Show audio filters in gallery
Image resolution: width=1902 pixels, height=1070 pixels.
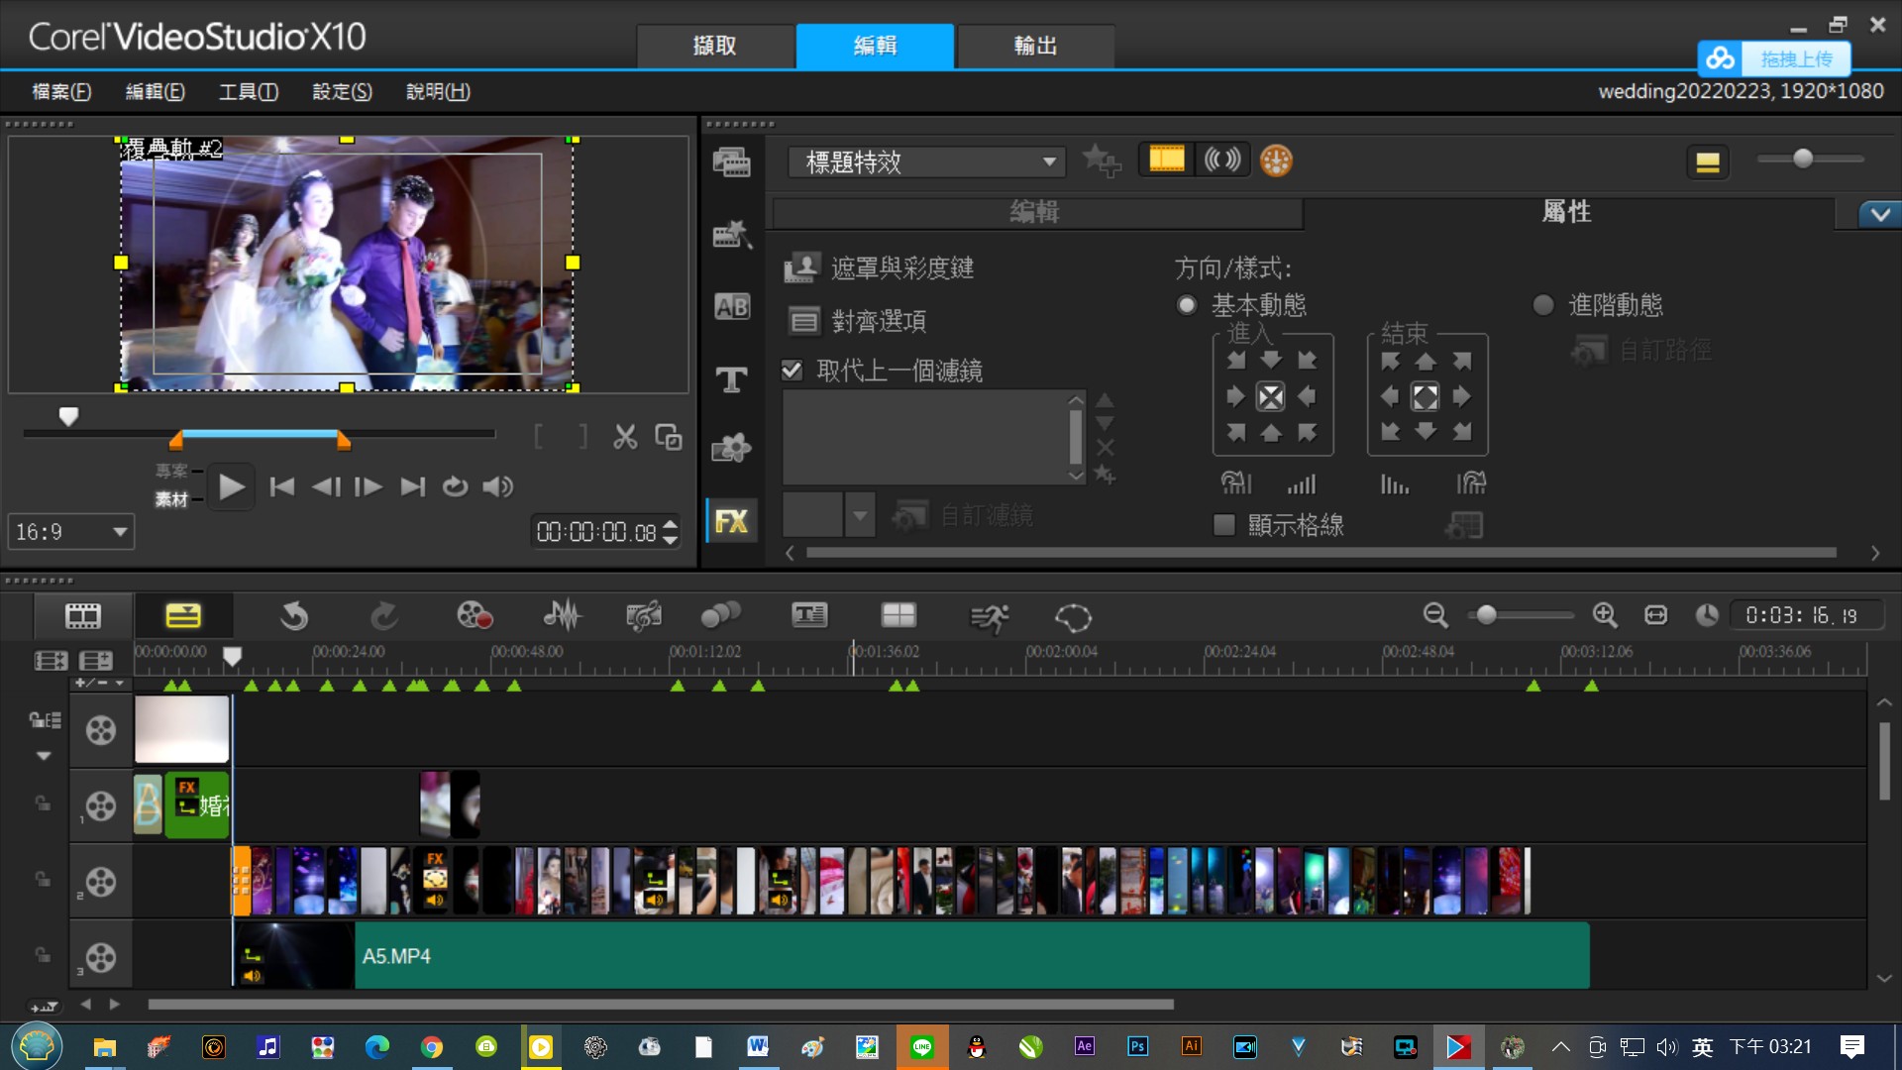(1221, 160)
